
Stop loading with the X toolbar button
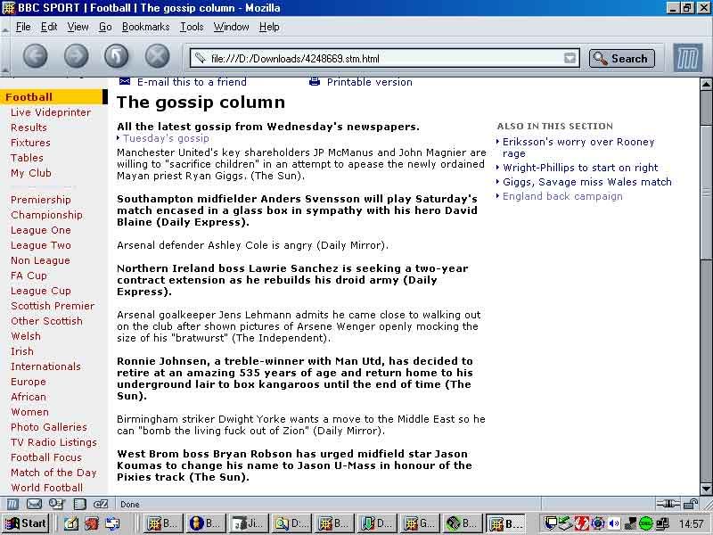(158, 56)
